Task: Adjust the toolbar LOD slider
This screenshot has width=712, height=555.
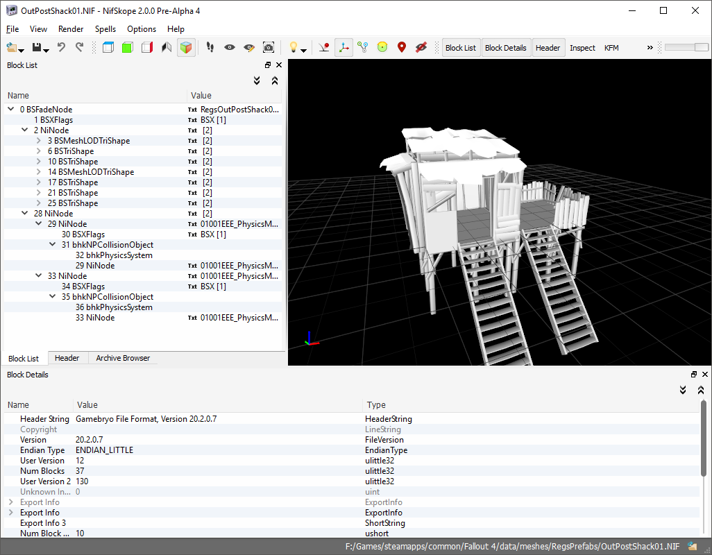Action: (x=686, y=47)
